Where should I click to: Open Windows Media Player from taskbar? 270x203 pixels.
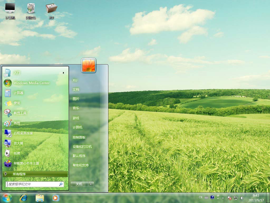[x=56, y=198]
